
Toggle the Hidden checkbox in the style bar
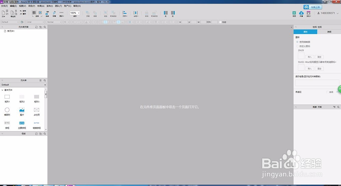pos(220,22)
